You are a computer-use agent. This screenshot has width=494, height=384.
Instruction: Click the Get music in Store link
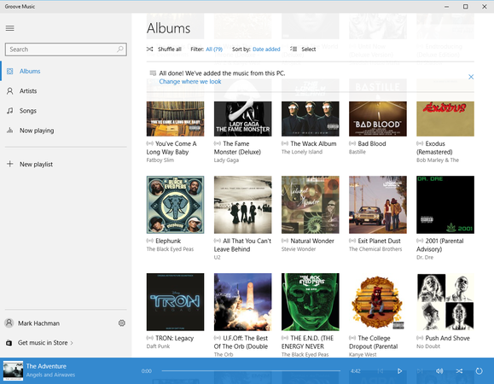coord(43,343)
